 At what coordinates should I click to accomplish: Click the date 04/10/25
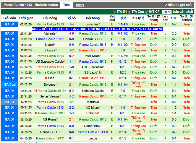[x=26, y=139]
